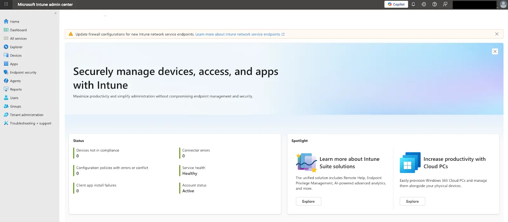Click the warning triangle icon in banner
508x222 pixels.
point(71,34)
